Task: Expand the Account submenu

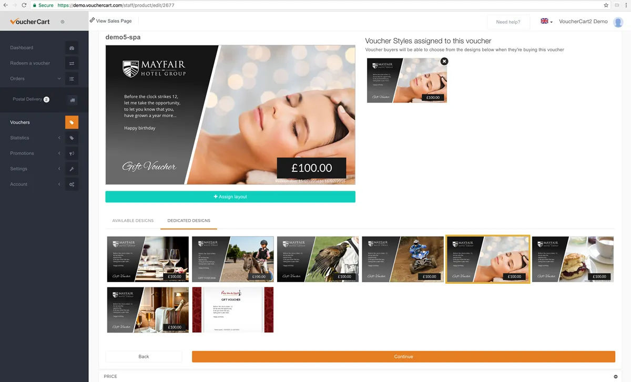Action: pos(59,184)
